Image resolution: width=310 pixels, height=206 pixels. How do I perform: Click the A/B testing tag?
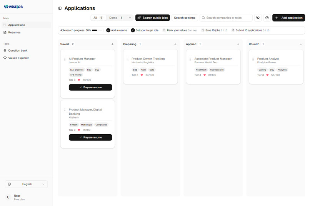[76, 75]
